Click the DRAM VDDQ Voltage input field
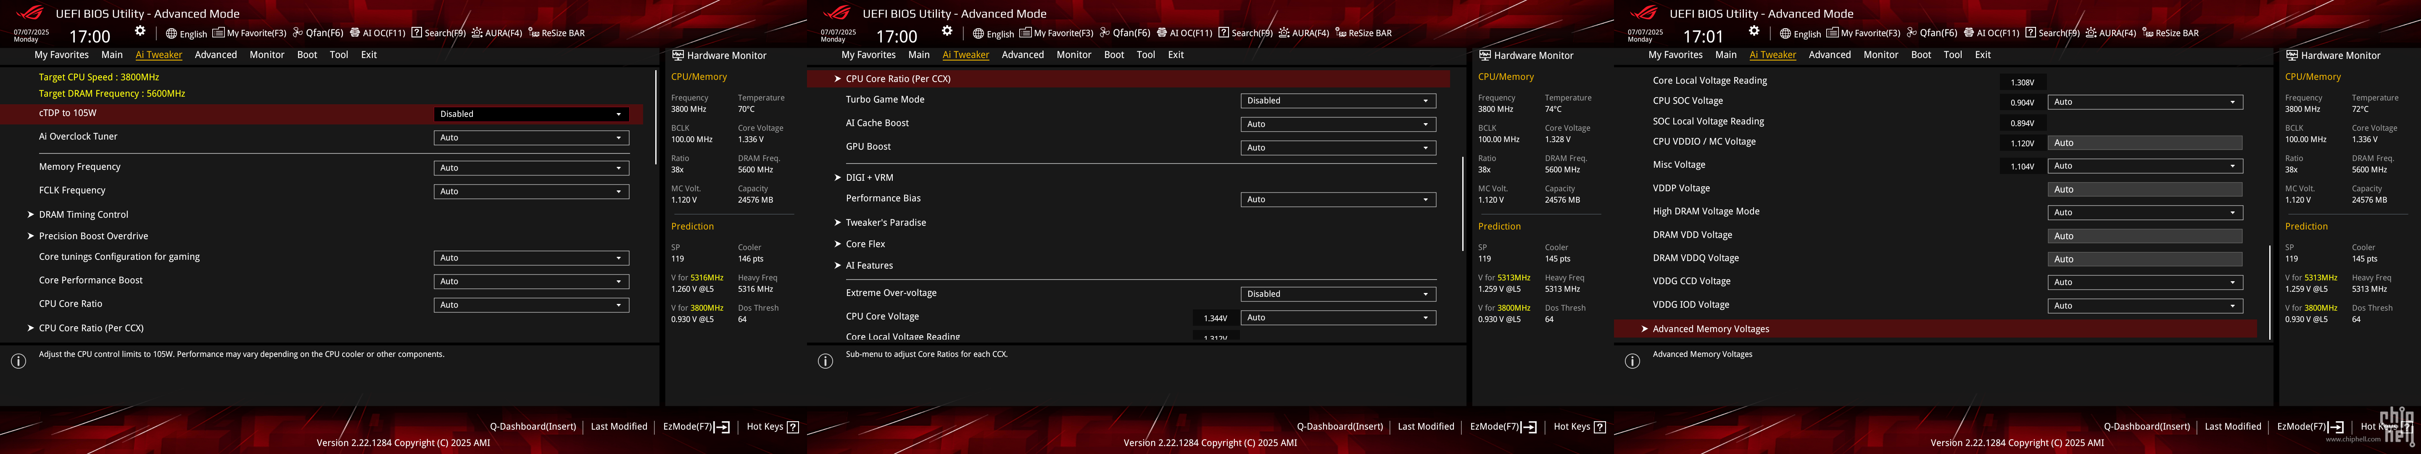Image resolution: width=2421 pixels, height=454 pixels. [2145, 259]
